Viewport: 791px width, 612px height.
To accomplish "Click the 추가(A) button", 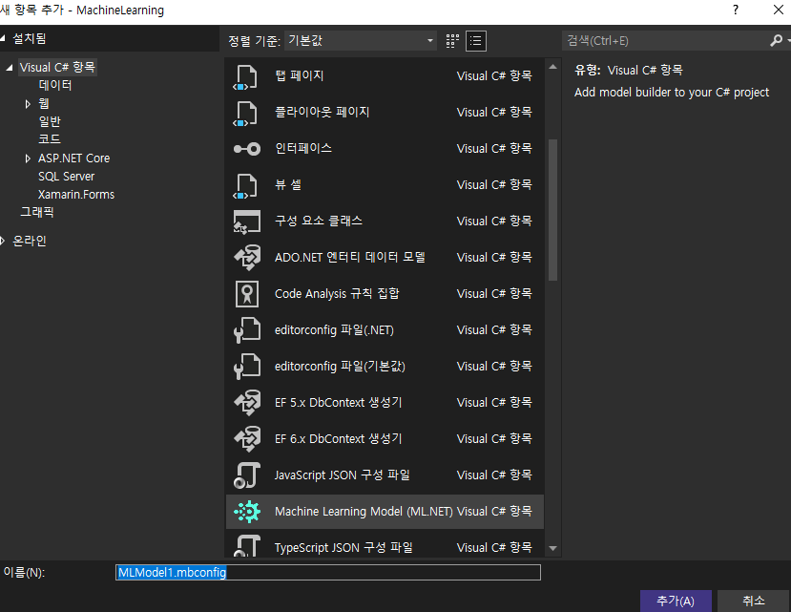I will (x=676, y=601).
